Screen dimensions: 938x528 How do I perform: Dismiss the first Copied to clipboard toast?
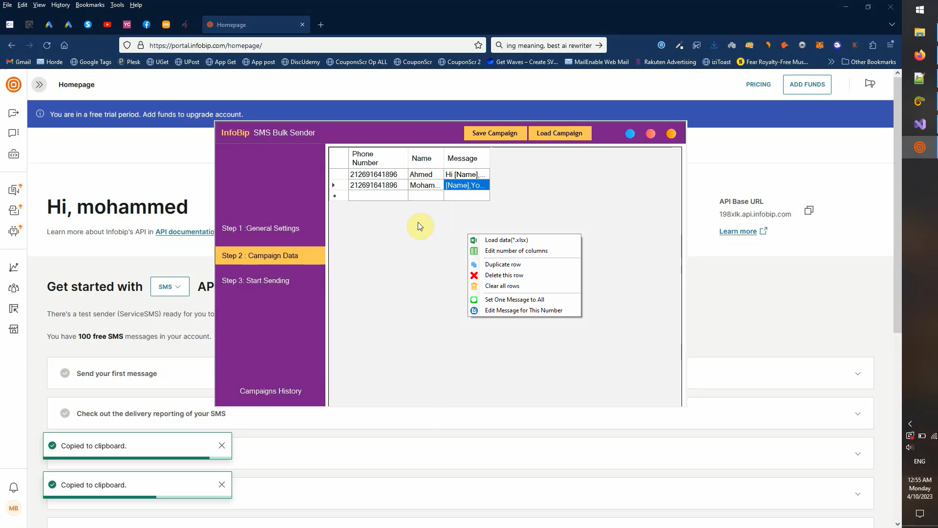coord(222,445)
